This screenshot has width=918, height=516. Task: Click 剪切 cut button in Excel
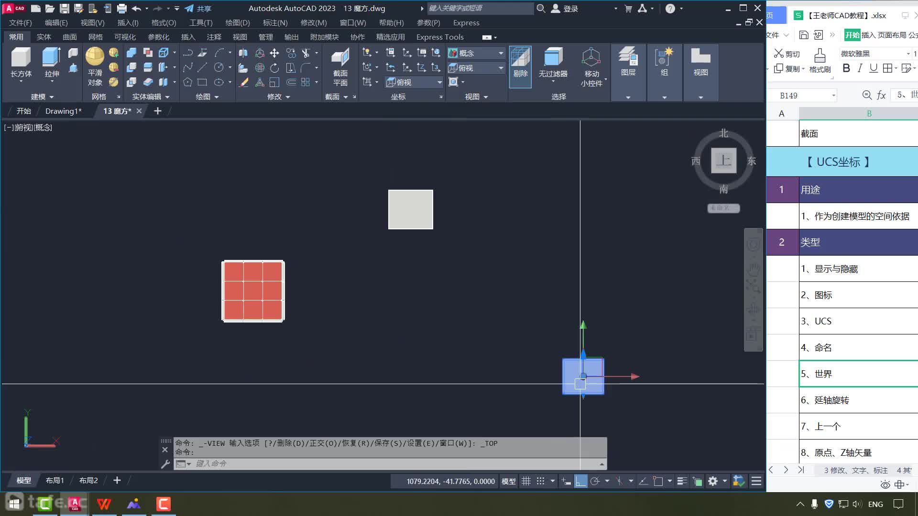tap(787, 54)
